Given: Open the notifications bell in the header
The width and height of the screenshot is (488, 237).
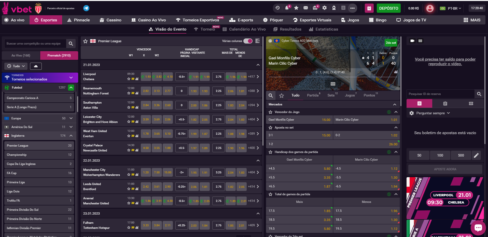Looking at the screenshot, I should point(287,8).
